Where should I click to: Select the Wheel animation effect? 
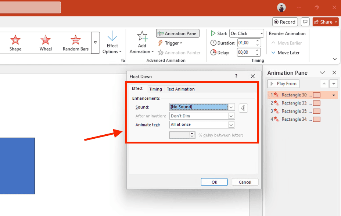pyautogui.click(x=45, y=42)
